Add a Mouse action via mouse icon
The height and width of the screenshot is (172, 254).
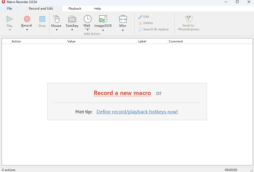point(56,19)
